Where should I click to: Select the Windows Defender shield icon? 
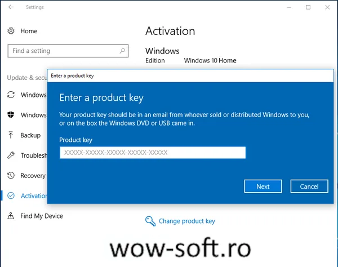11,115
